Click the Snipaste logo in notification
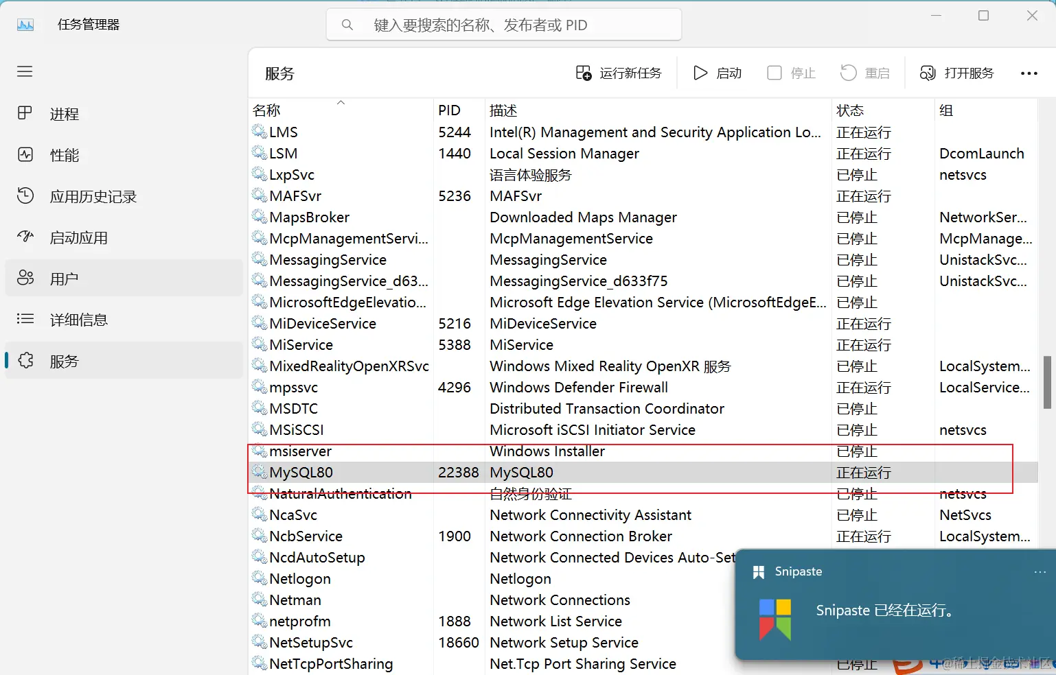 tap(775, 619)
